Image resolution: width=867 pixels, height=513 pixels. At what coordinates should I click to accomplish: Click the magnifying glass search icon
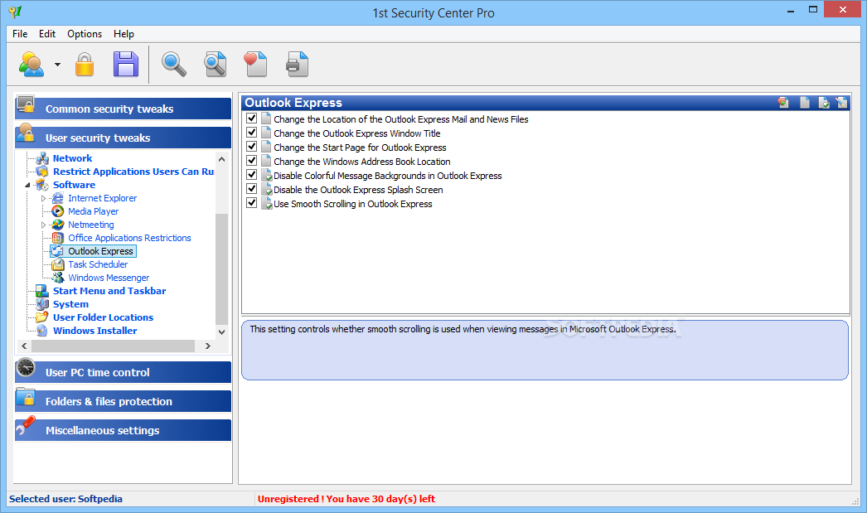[173, 64]
